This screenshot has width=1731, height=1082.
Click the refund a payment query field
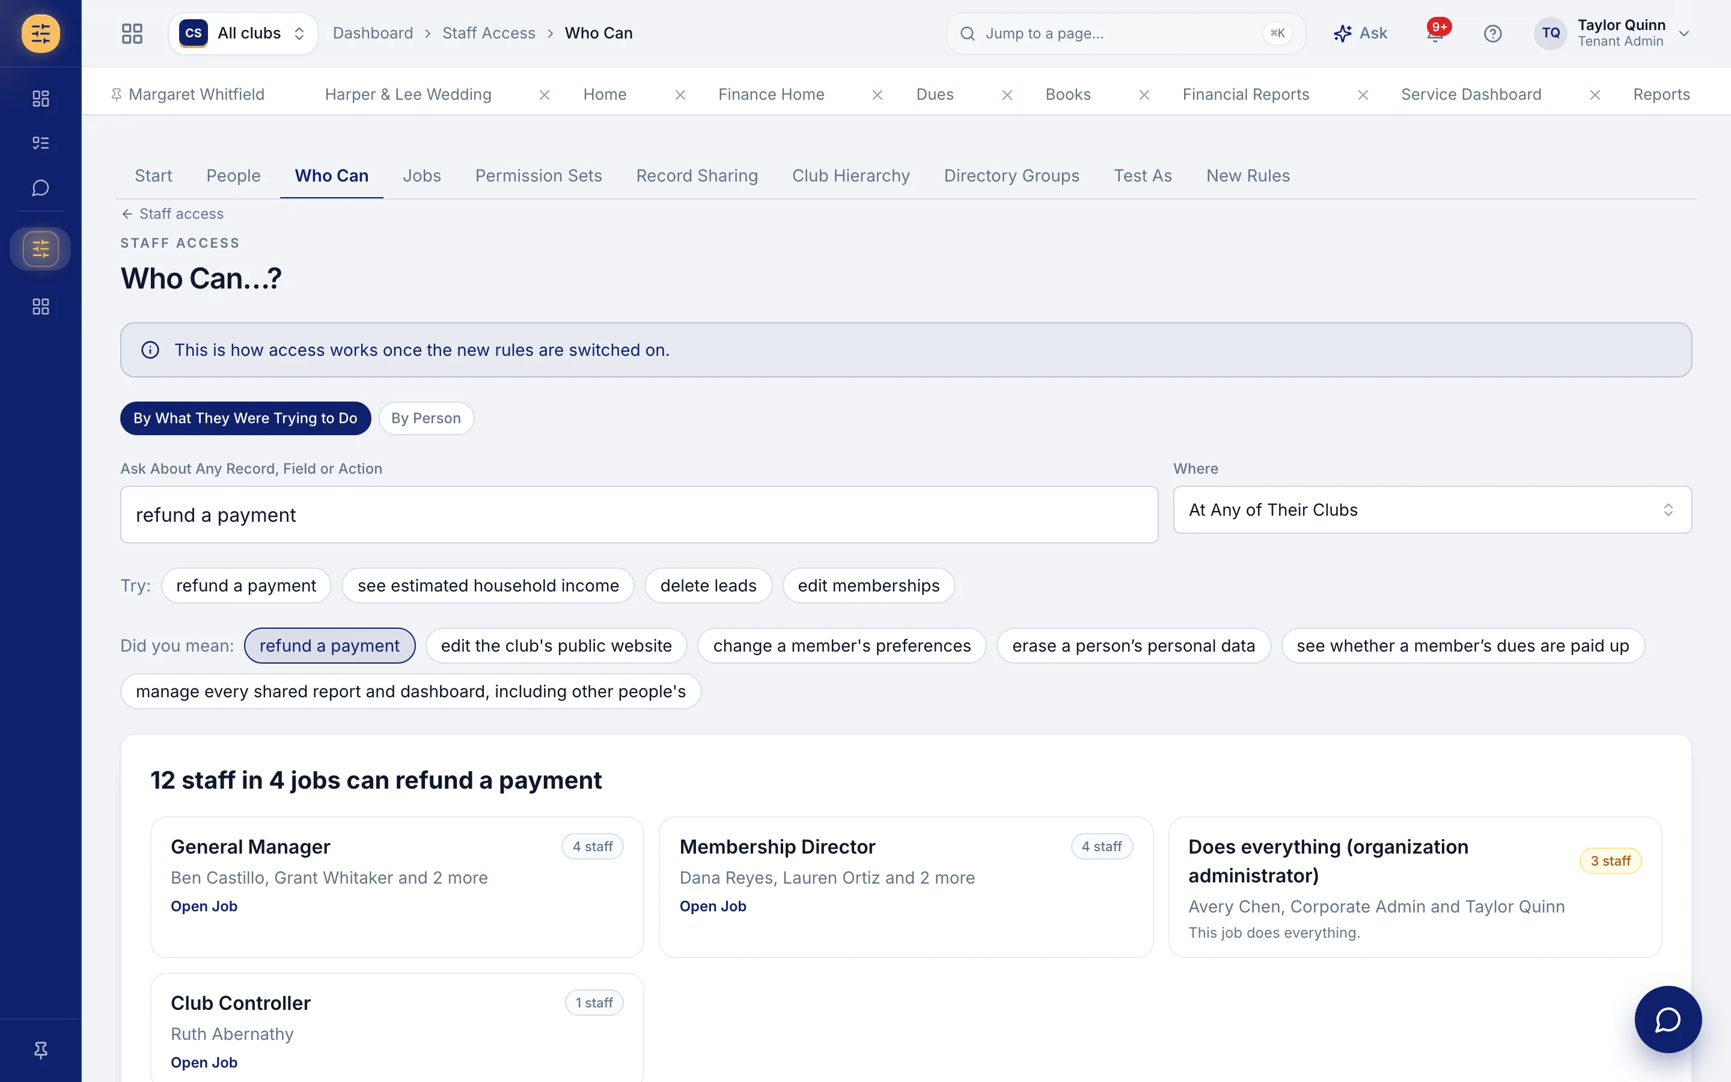pos(639,515)
